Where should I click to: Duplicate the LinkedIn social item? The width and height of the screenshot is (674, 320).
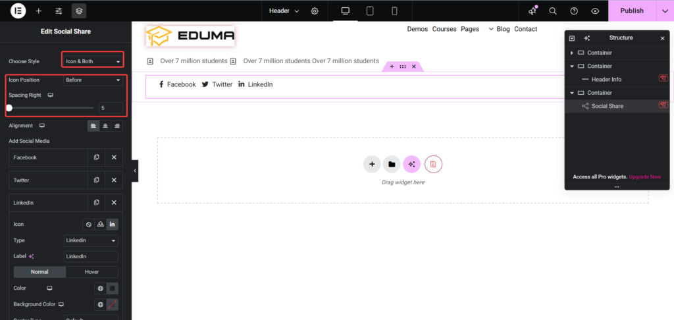click(x=97, y=202)
